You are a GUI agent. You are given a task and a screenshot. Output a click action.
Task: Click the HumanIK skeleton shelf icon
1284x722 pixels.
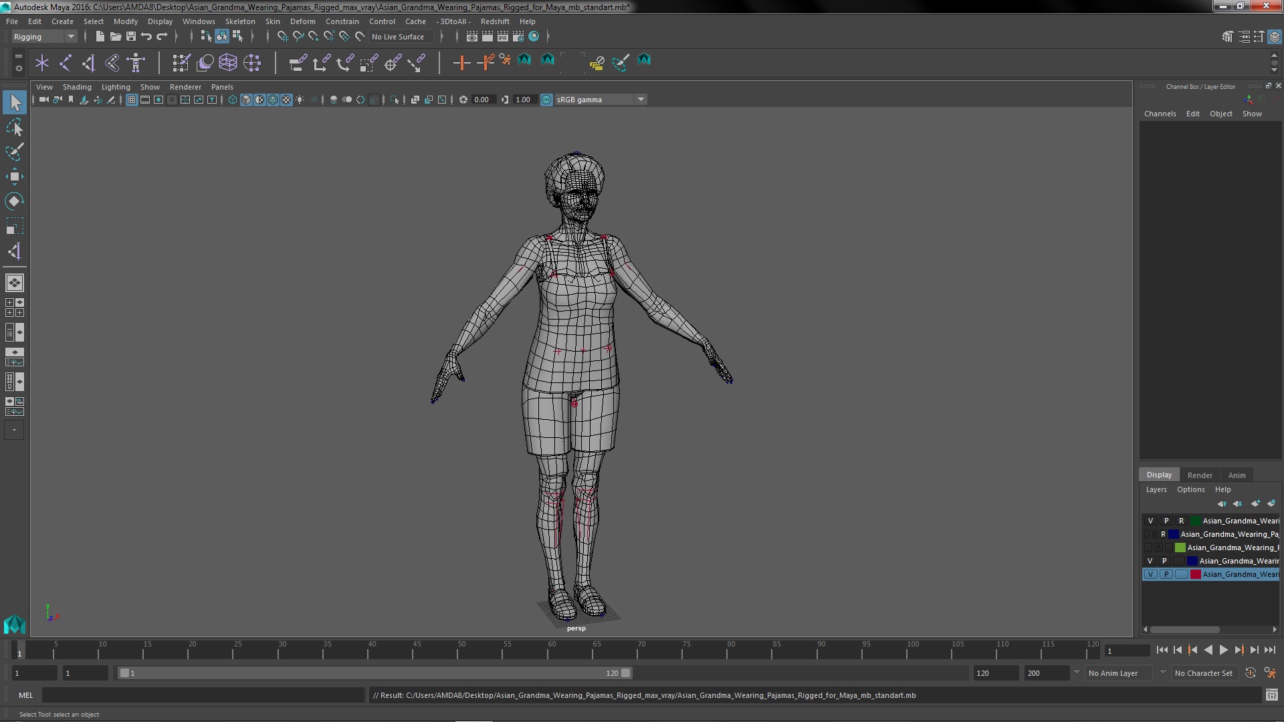click(x=136, y=64)
